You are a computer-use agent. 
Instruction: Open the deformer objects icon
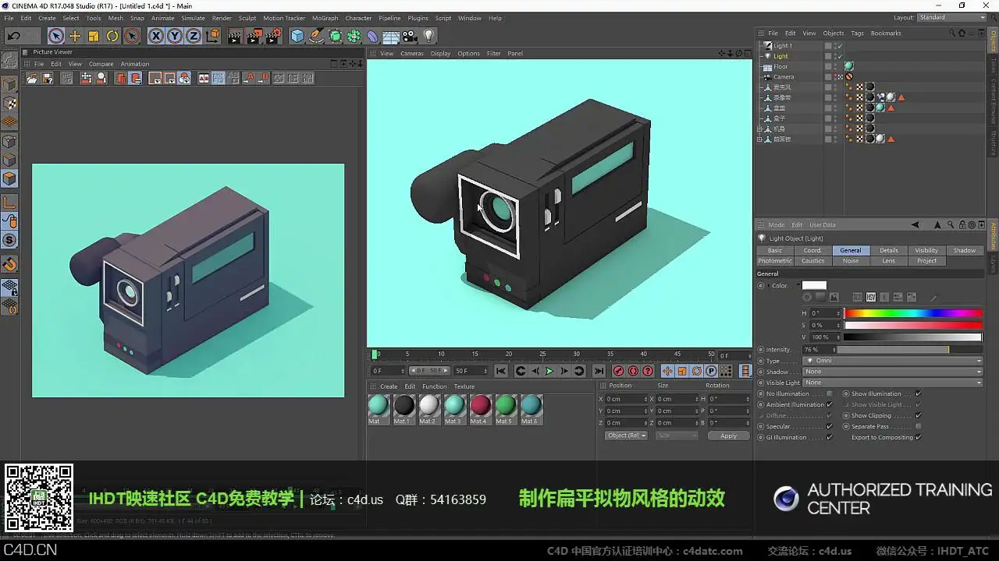click(x=372, y=36)
